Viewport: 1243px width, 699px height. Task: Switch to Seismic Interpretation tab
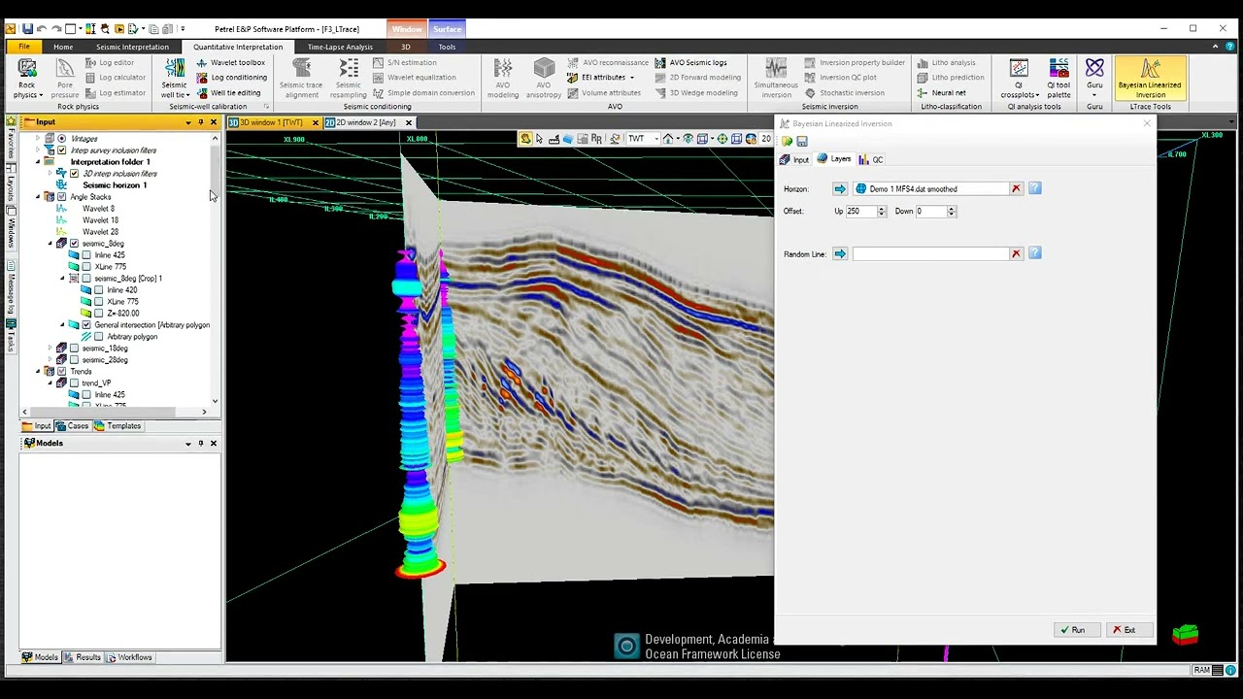coord(132,47)
